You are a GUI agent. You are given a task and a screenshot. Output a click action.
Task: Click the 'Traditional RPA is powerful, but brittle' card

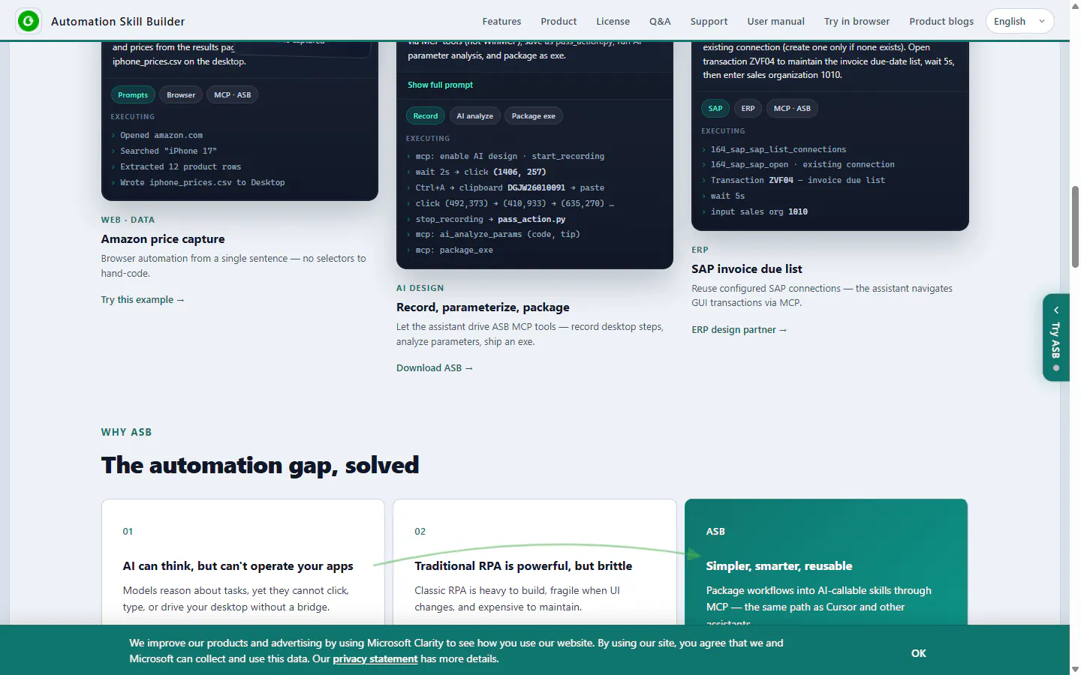[x=534, y=562]
